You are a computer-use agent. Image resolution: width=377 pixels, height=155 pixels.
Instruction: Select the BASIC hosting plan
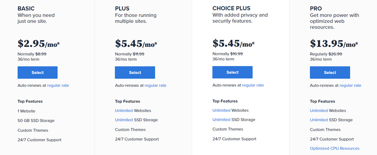point(38,73)
